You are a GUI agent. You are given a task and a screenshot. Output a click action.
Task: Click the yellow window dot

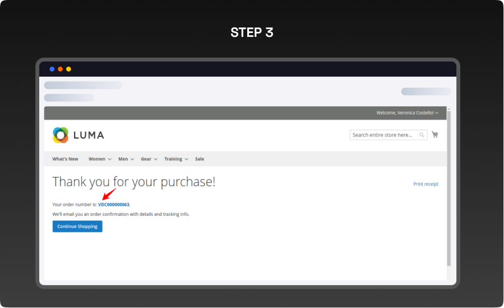click(x=68, y=69)
